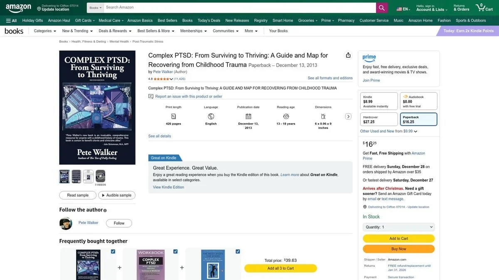Click the 11,426 ratings count link
The width and height of the screenshot is (499, 280).
click(x=180, y=79)
